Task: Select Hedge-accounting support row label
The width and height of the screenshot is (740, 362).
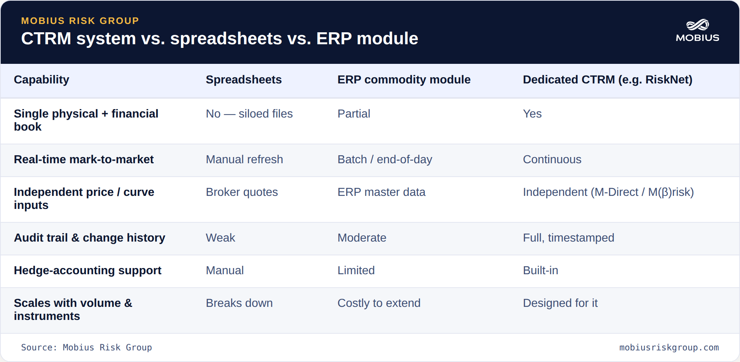Action: 87,270
